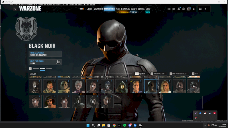Click the player profile avatar icon
The height and width of the screenshot is (128, 228).
189,9
